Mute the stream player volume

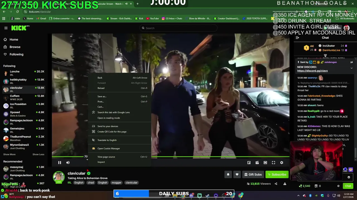tap(68, 162)
